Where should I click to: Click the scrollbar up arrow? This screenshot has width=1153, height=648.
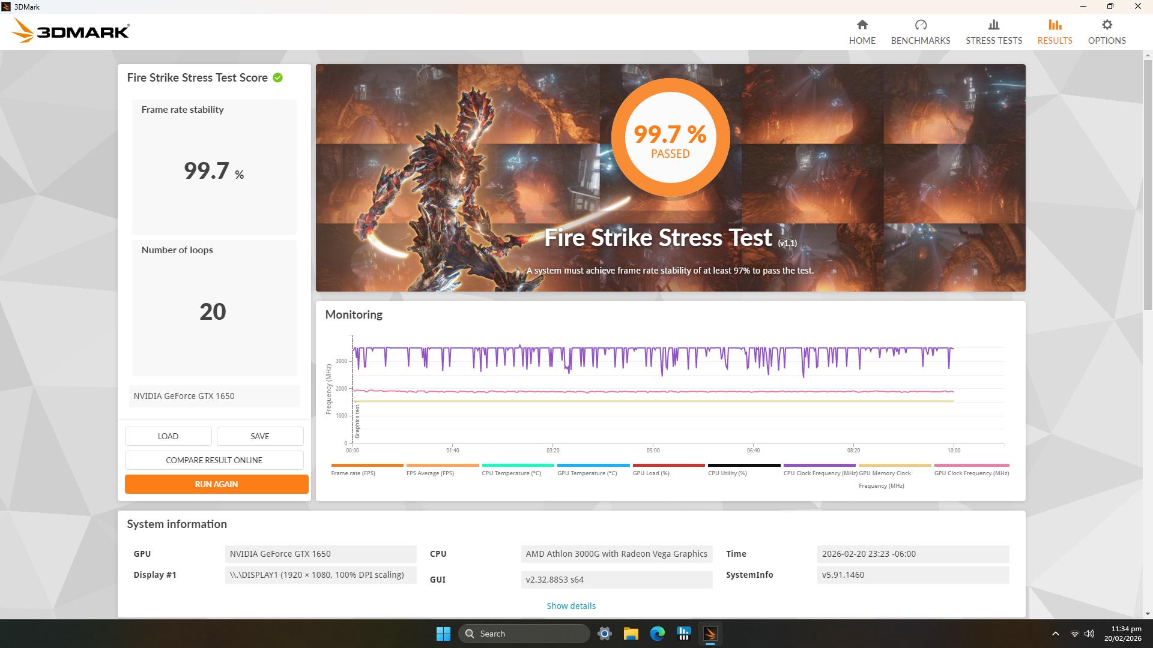coord(1148,55)
